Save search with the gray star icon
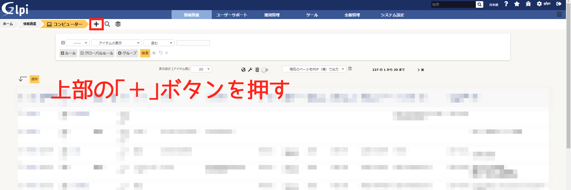This screenshot has width=571, height=190. tap(154, 53)
